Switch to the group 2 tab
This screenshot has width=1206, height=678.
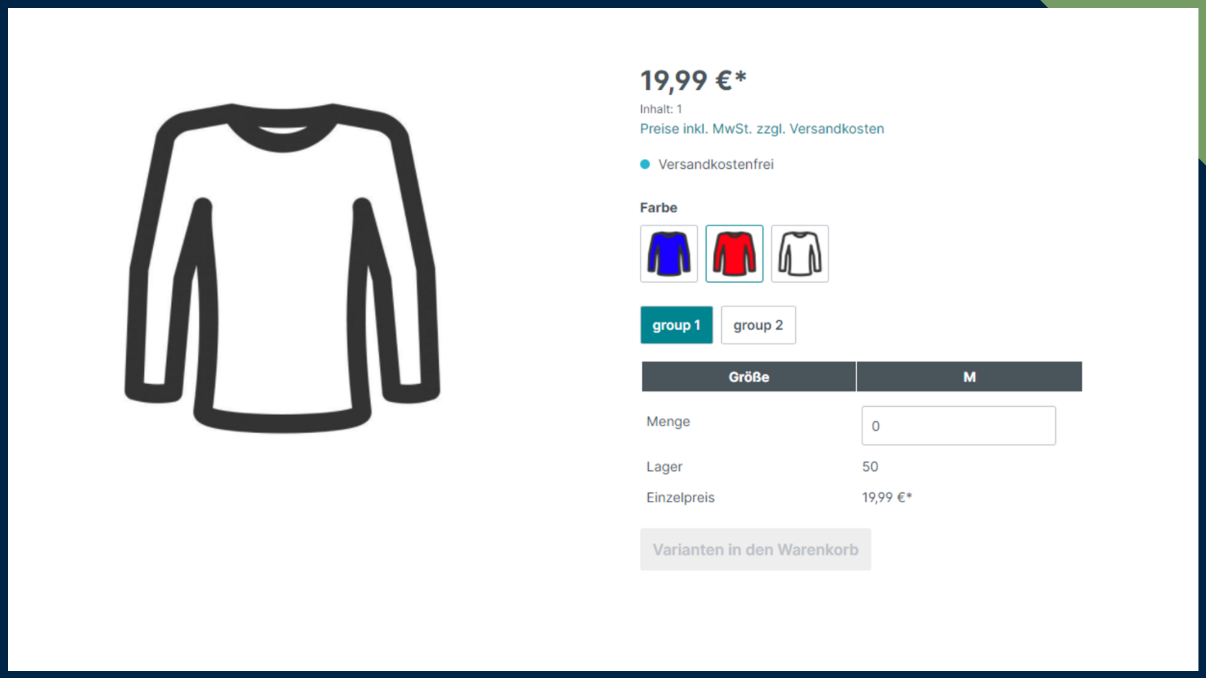(758, 325)
